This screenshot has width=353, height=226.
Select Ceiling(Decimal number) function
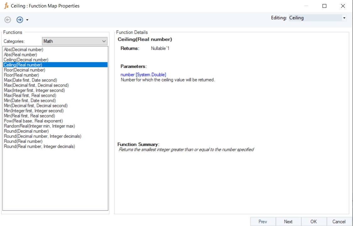pos(26,60)
